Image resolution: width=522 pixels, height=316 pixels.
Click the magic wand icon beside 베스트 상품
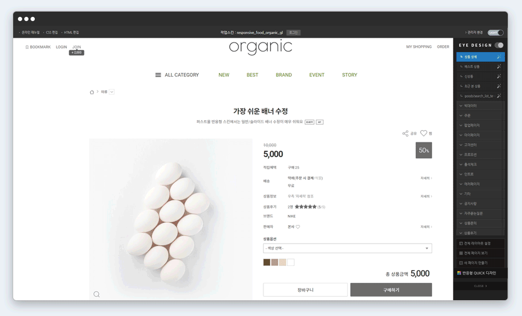pyautogui.click(x=499, y=66)
